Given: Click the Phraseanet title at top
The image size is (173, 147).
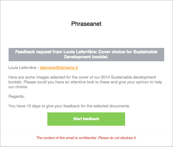Looking at the screenshot, I should tap(86, 24).
